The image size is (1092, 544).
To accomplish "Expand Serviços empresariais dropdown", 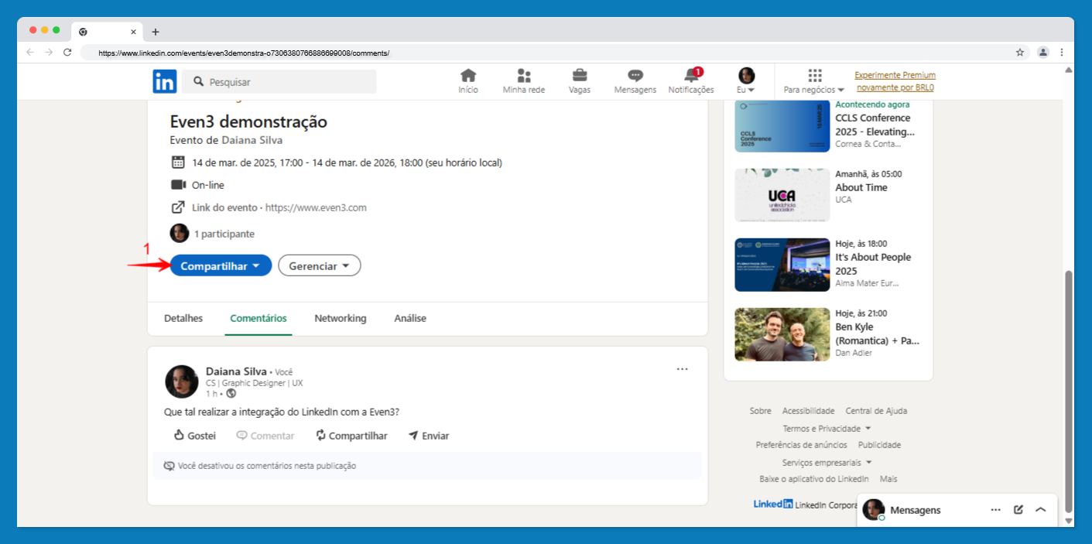I will (827, 462).
